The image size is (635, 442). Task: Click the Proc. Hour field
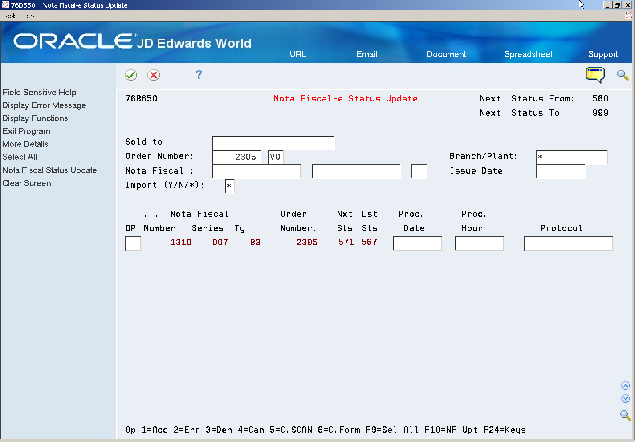[479, 243]
